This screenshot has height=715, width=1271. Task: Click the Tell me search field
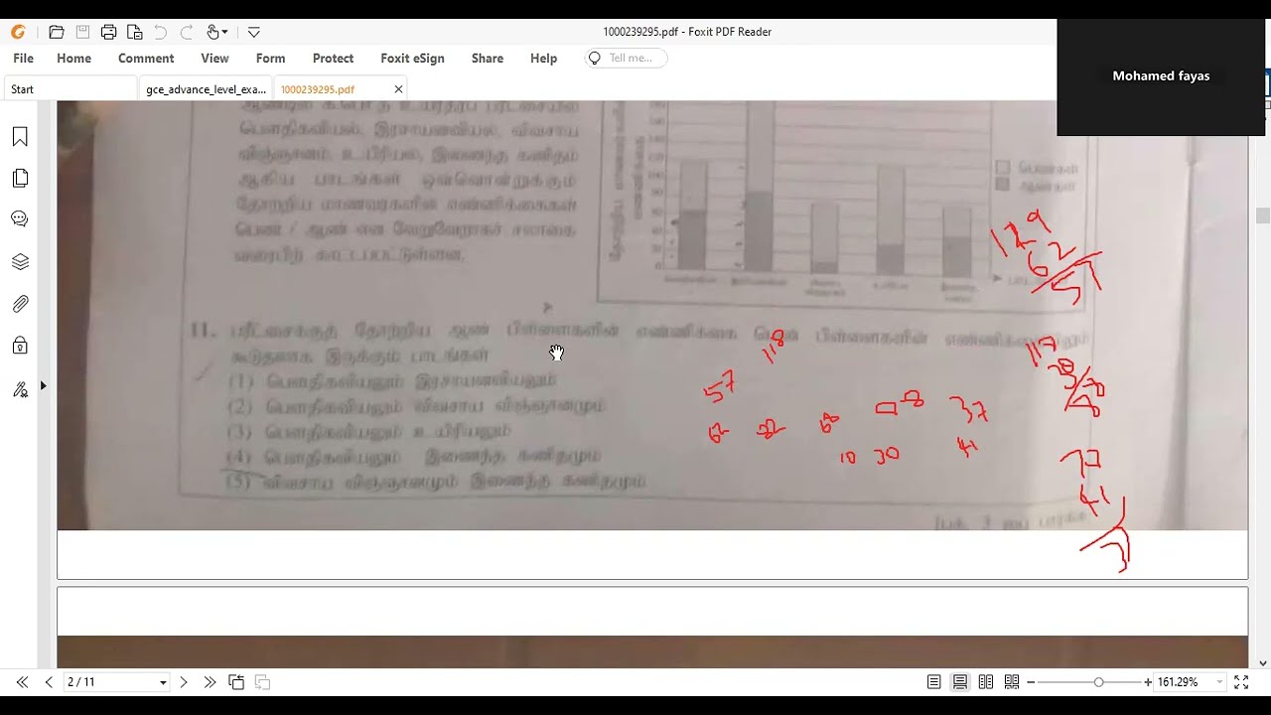(626, 58)
